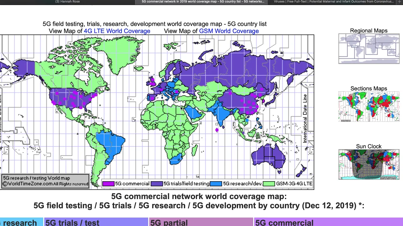
Task: Click the blue 5G research/dev. legend swatch
Action: click(216, 184)
